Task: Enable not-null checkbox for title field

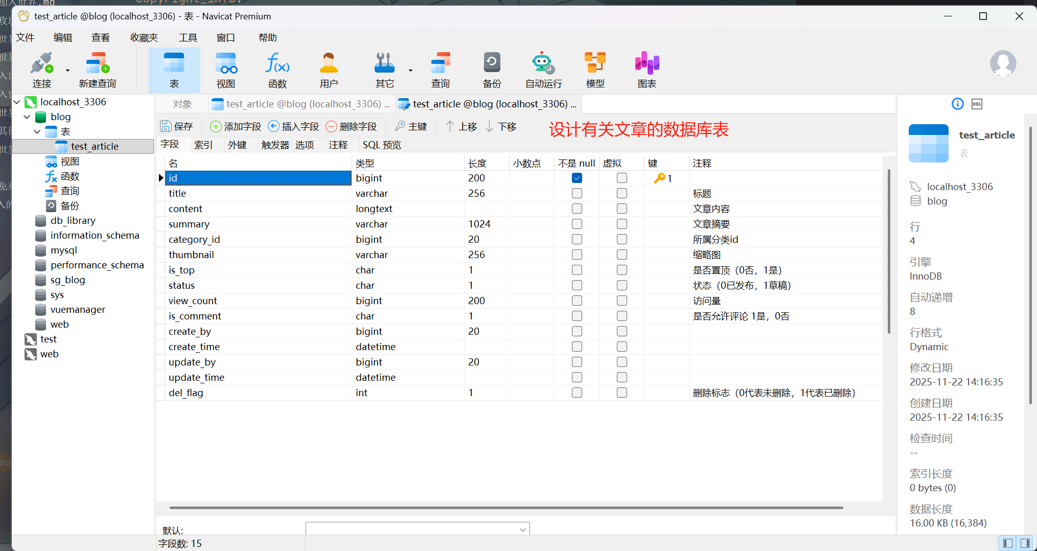Action: pyautogui.click(x=577, y=193)
